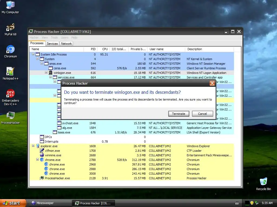Select the ctfmon.exe process row

click(x=132, y=150)
